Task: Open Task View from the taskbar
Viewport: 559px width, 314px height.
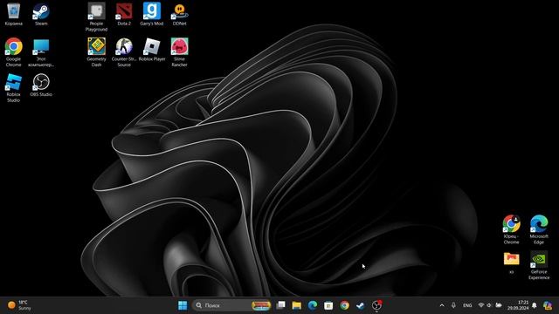Action: pos(281,305)
